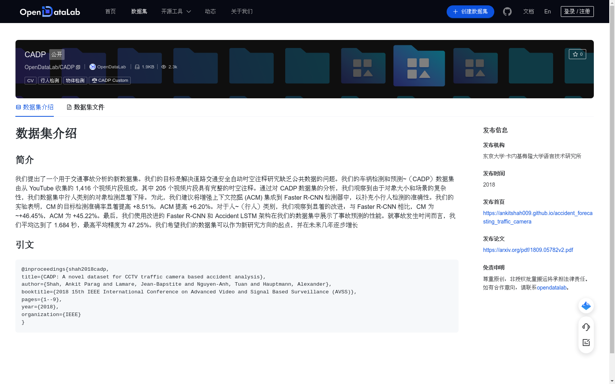Viewport: 615px width, 384px height.
Task: Click the scale icon on CADP Custom license tag
Action: click(94, 80)
